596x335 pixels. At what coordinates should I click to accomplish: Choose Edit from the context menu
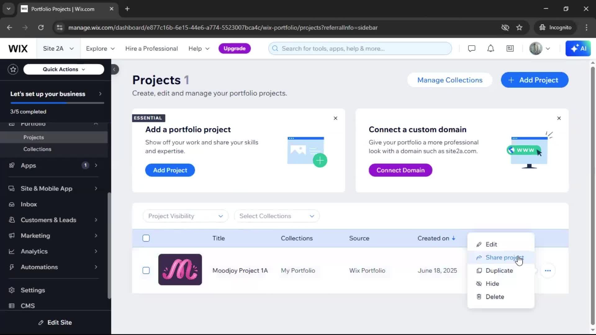[501, 244]
